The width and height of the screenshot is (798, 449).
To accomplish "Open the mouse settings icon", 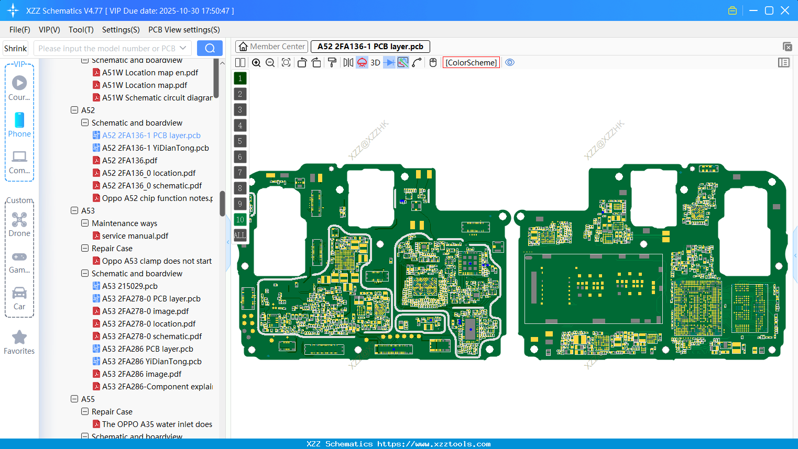I will click(x=432, y=62).
